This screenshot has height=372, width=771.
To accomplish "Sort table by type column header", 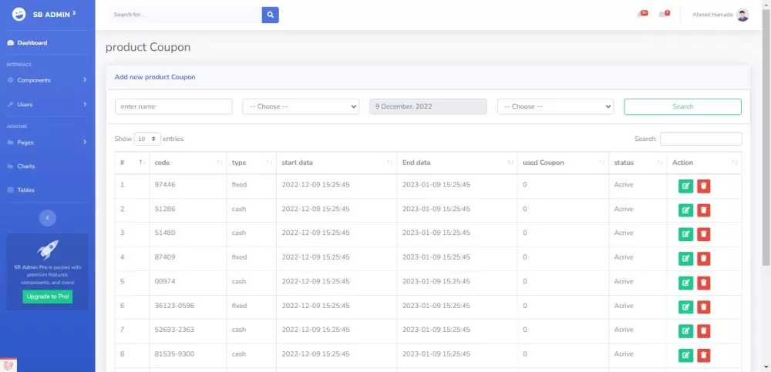I will click(251, 163).
